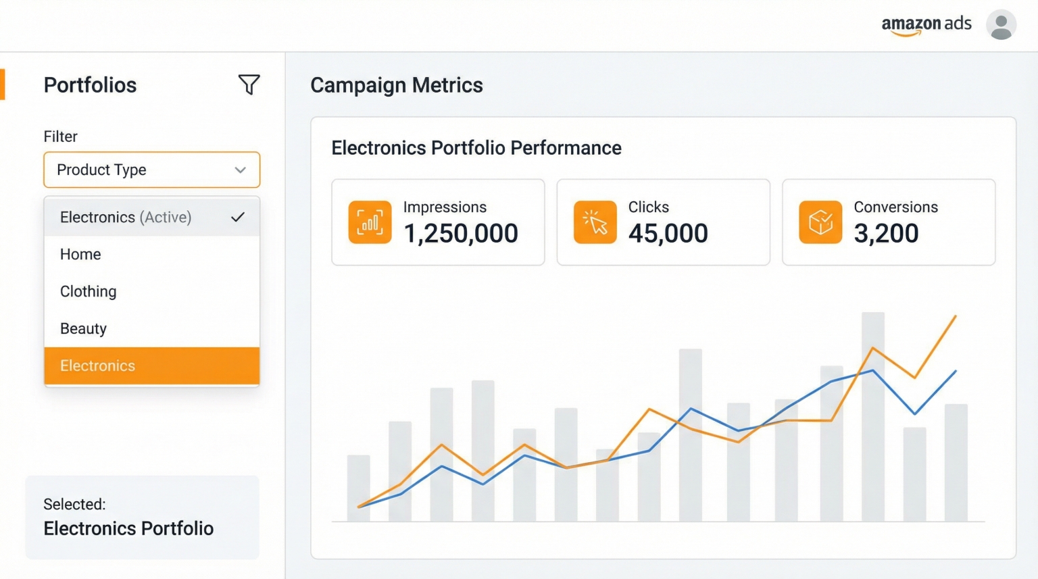Open the Campaign Metrics heading
This screenshot has width=1038, height=579.
pos(396,84)
